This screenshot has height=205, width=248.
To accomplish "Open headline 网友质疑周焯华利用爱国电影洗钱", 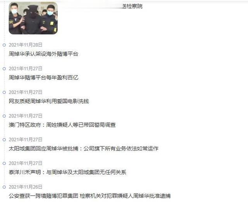I will tap(49, 101).
